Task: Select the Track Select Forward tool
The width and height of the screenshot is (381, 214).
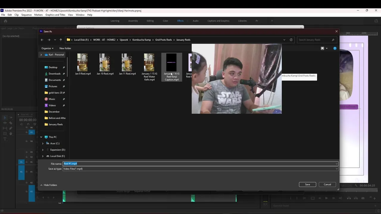Action: (11, 118)
